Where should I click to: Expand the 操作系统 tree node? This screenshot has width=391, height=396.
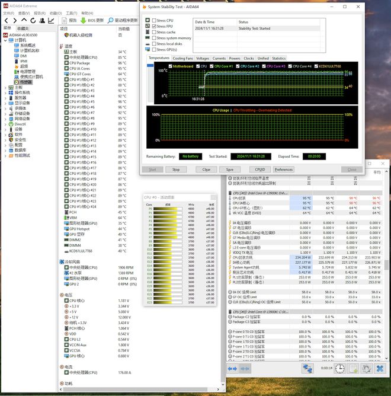(x=5, y=92)
